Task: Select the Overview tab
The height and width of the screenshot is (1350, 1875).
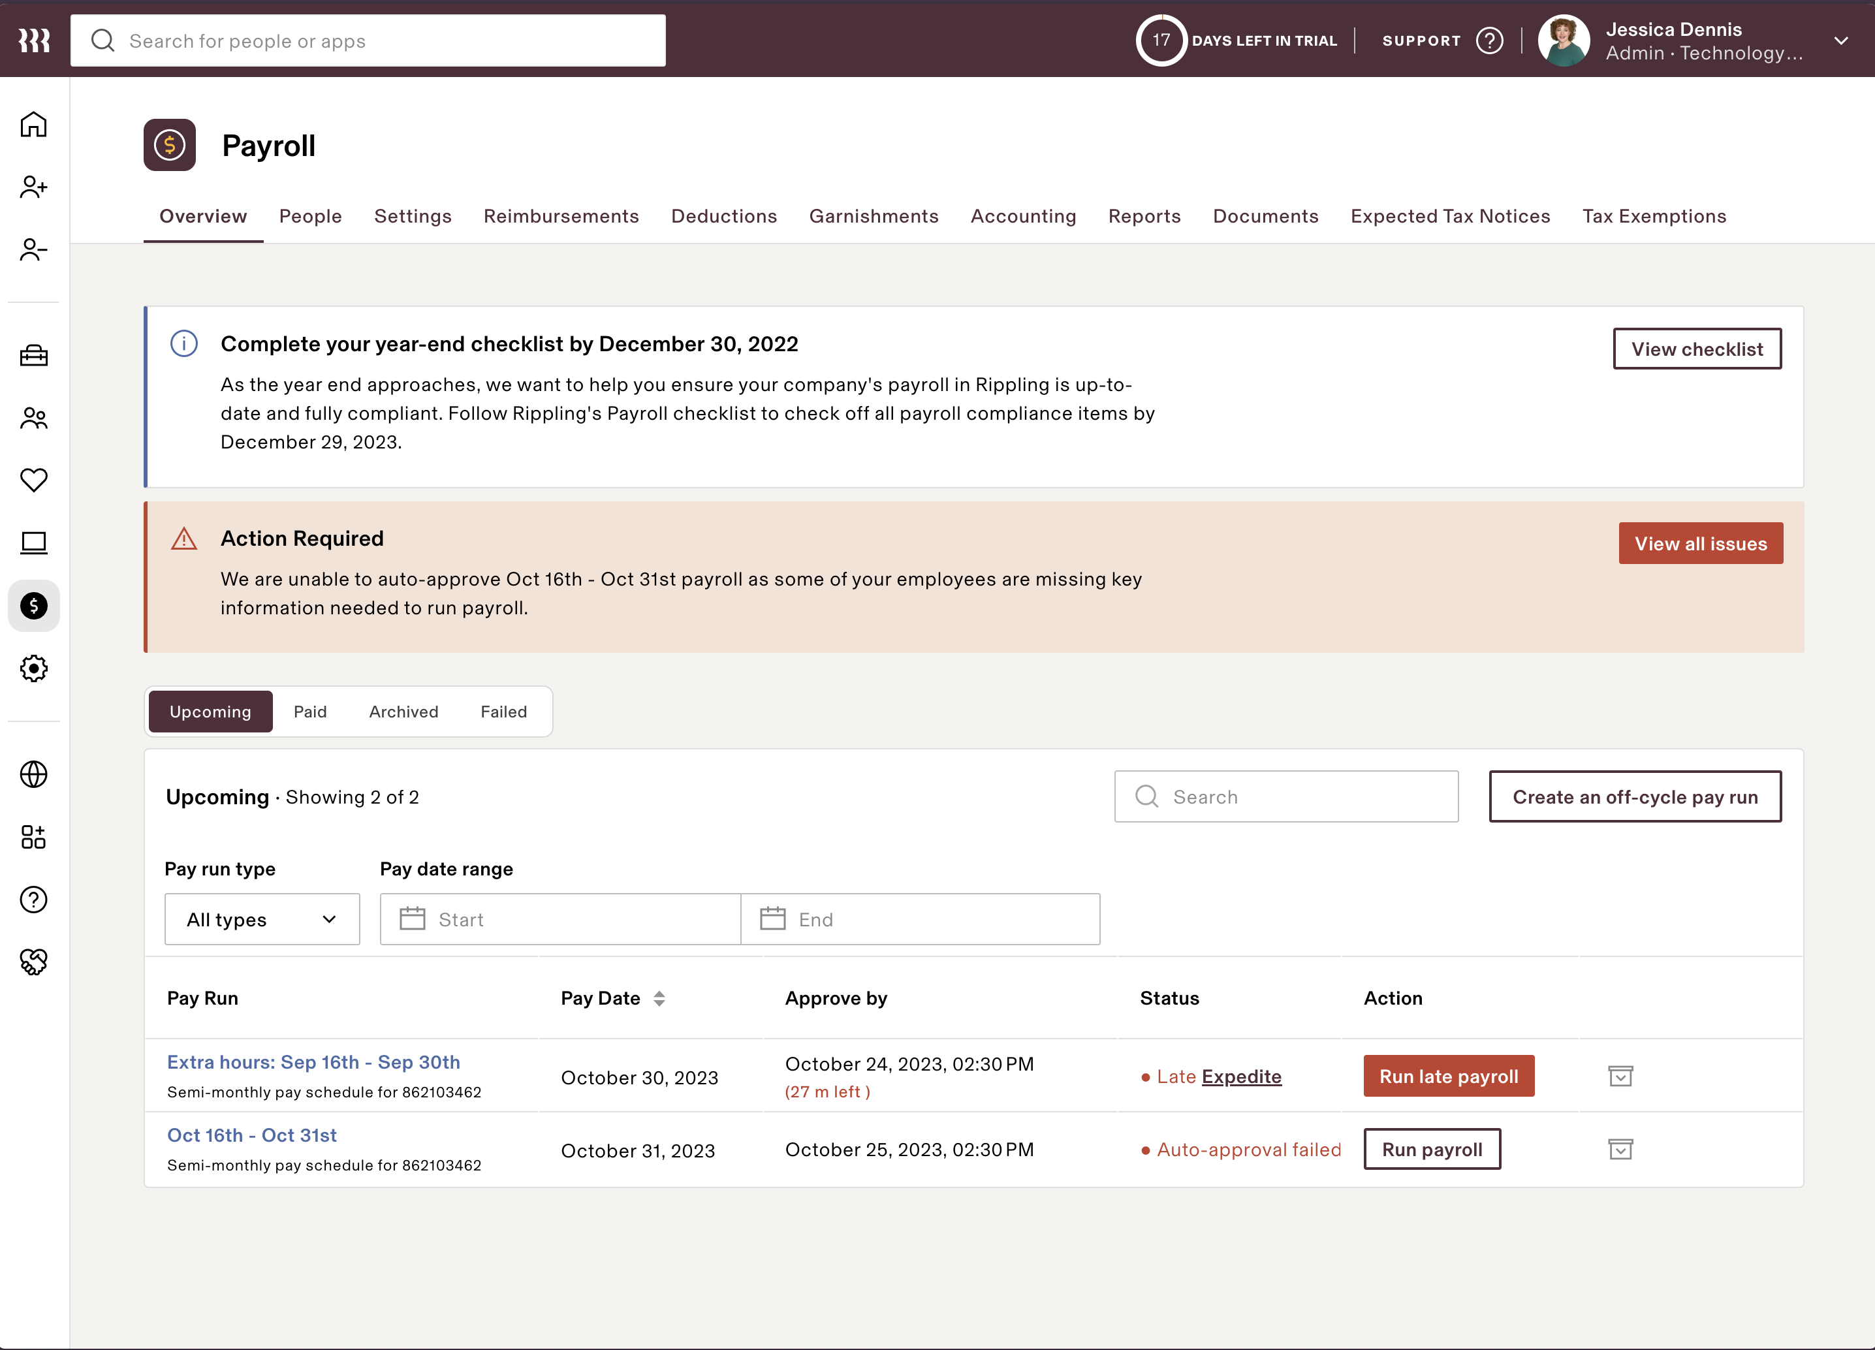Action: (x=204, y=217)
